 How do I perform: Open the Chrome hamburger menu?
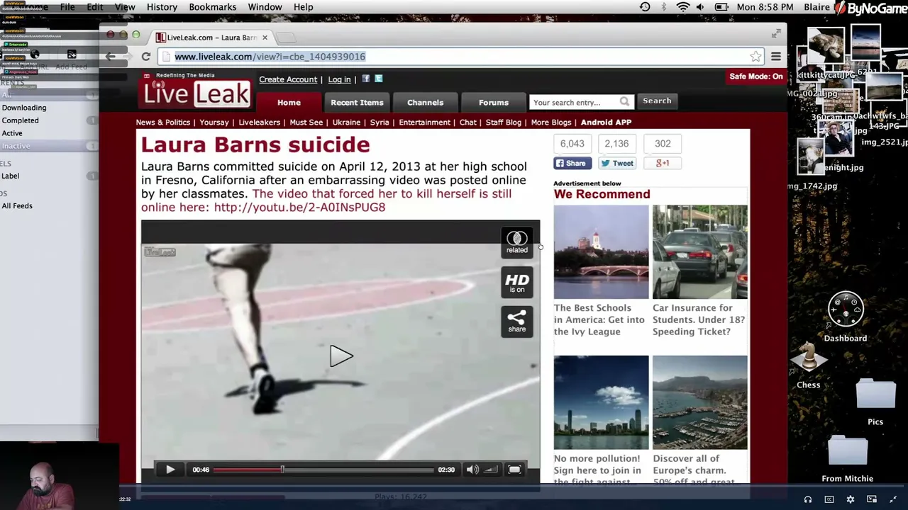click(x=776, y=57)
